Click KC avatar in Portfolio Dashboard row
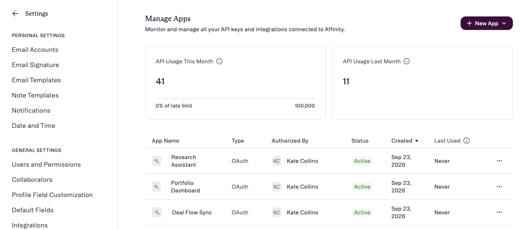 (277, 187)
